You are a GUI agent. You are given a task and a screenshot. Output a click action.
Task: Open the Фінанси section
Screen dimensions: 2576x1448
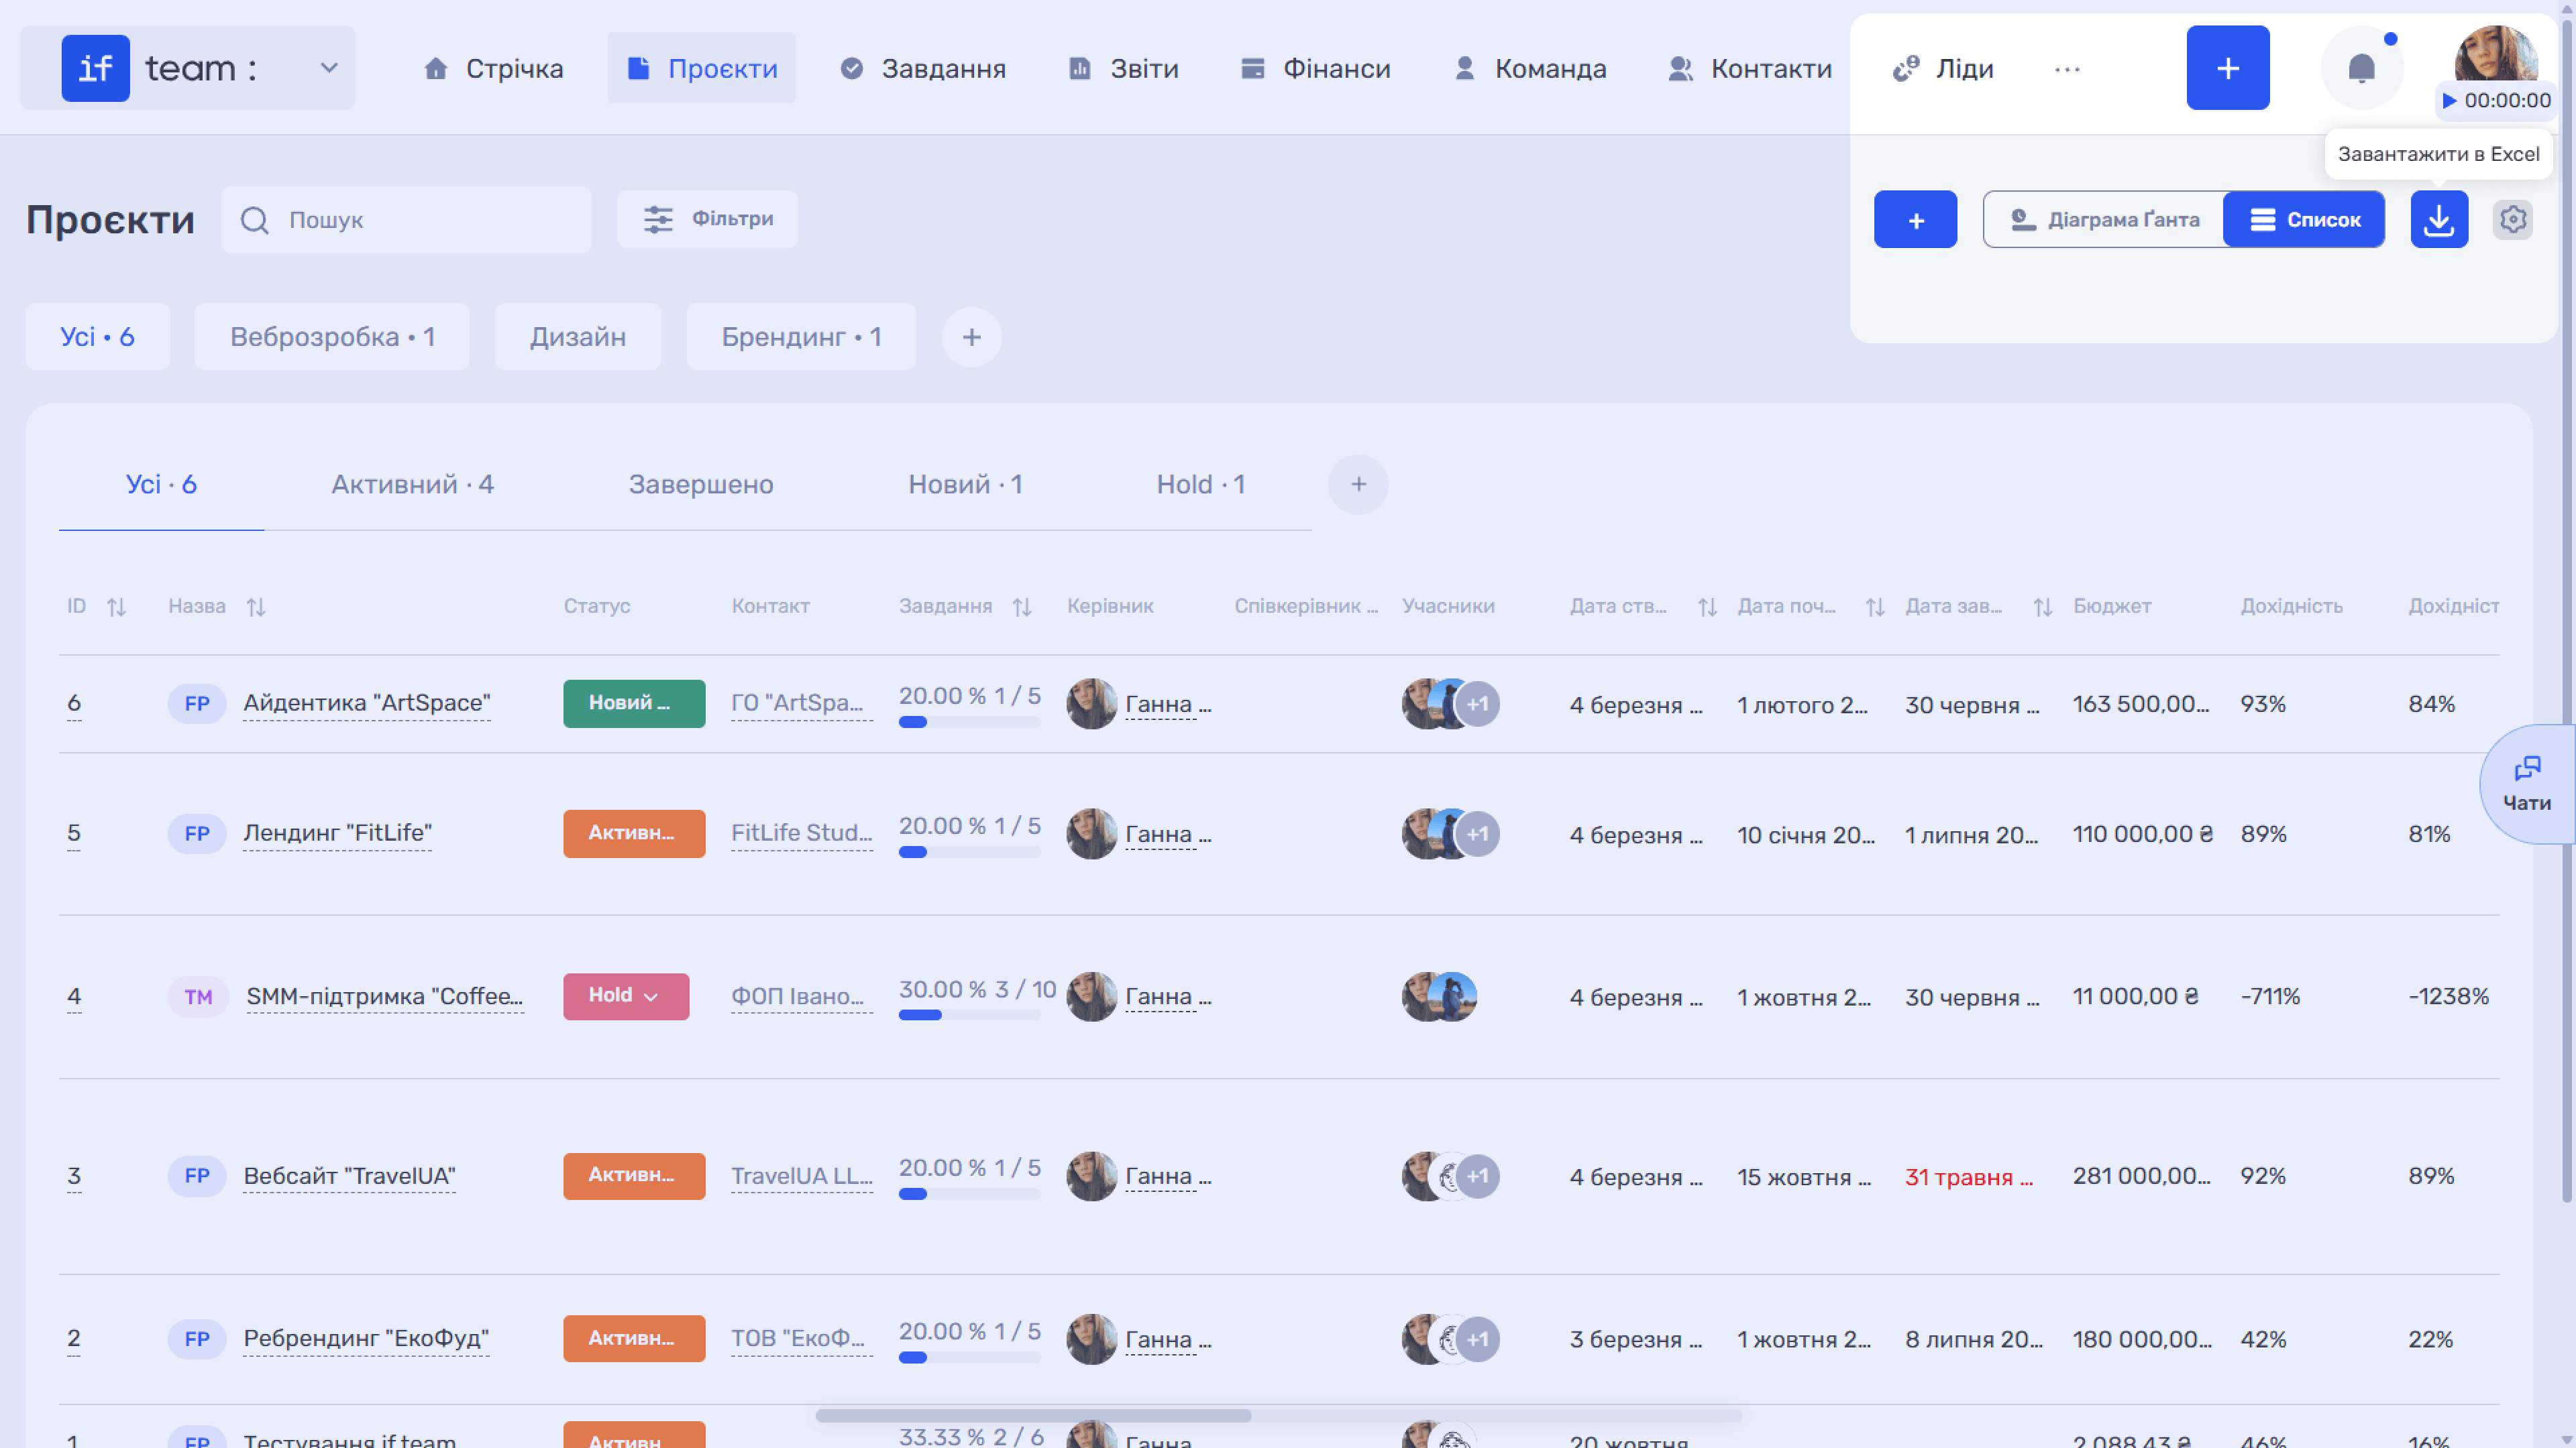[1315, 68]
